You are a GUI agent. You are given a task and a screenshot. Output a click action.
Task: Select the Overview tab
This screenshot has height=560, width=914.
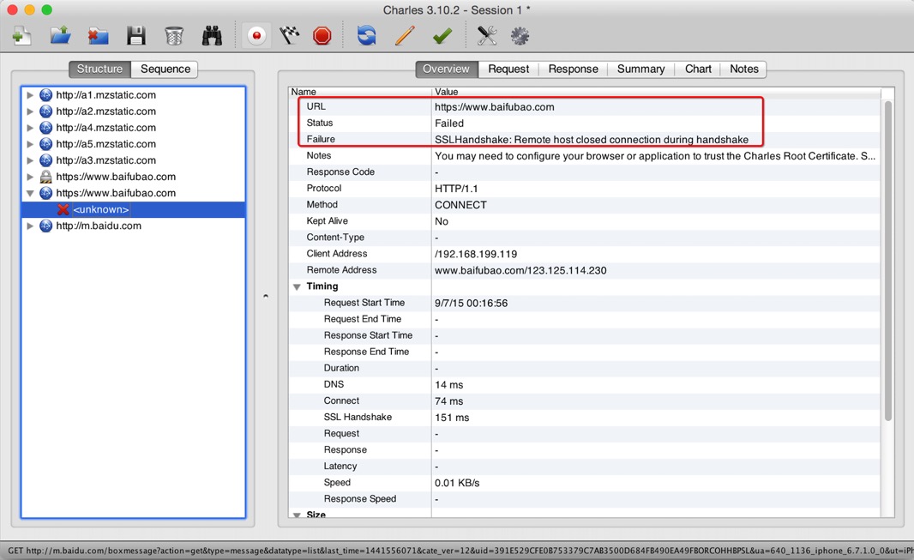tap(446, 69)
